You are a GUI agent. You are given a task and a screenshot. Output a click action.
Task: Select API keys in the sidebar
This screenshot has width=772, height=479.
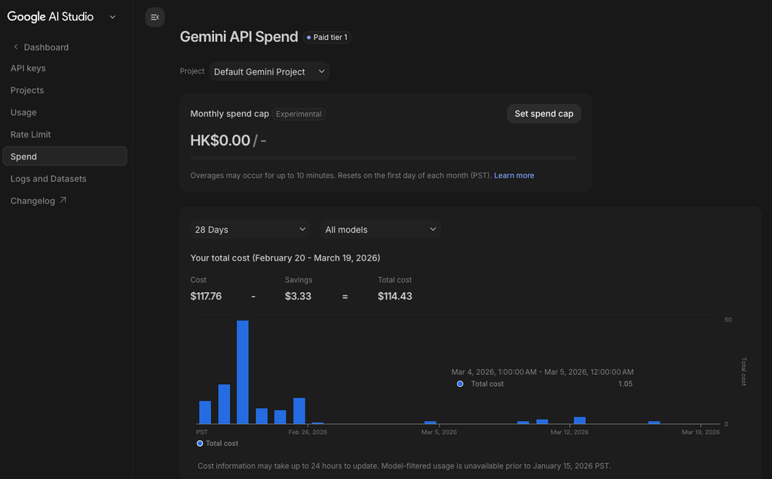pos(28,68)
